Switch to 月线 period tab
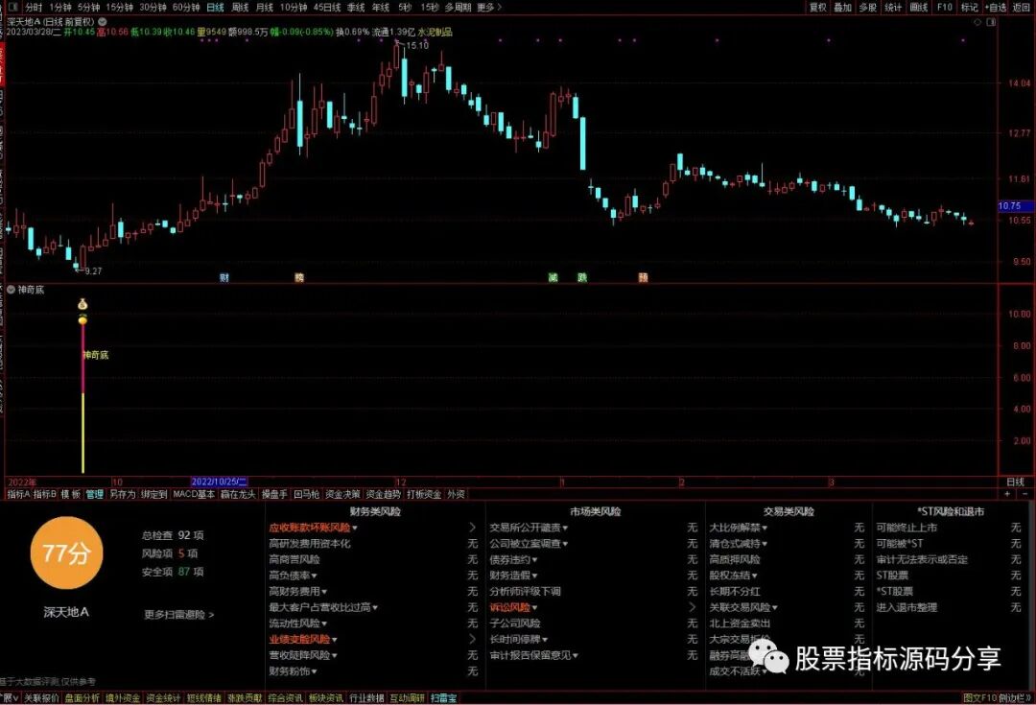The width and height of the screenshot is (1036, 705). tap(265, 8)
